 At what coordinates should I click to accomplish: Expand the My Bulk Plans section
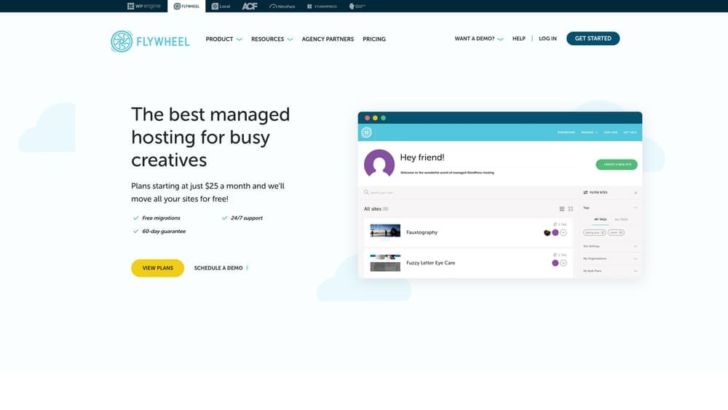coord(610,271)
